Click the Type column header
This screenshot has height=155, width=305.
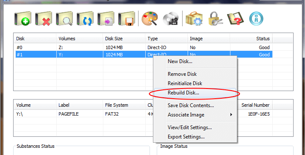(166, 39)
